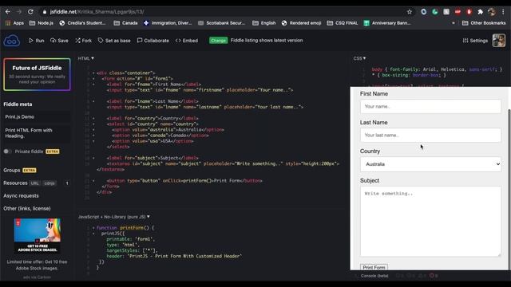
Task: Click the Print Form button
Action: coord(374,267)
